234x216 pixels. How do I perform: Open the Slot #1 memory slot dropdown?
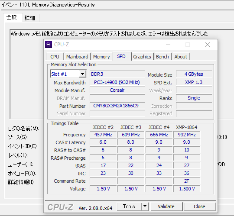coord(68,74)
